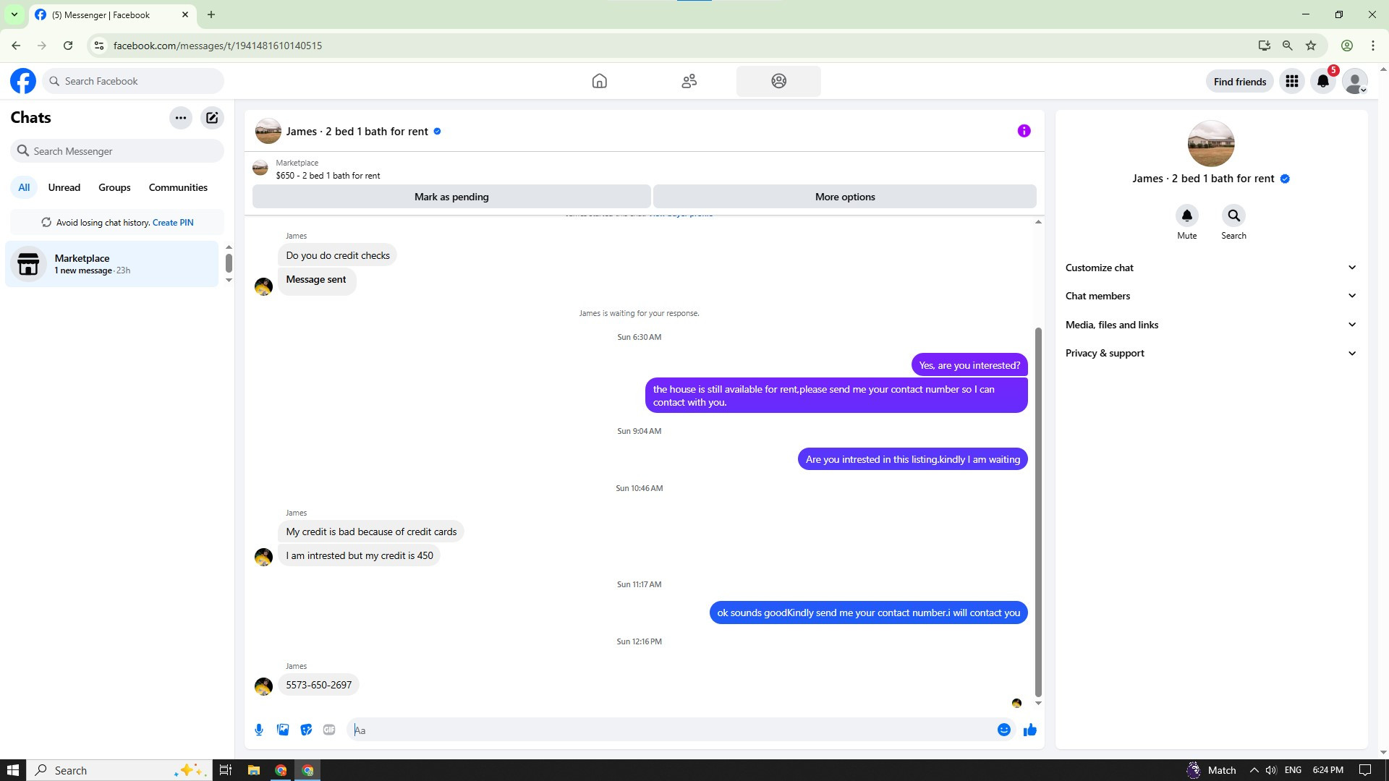Expand Chat members section

(1210, 296)
